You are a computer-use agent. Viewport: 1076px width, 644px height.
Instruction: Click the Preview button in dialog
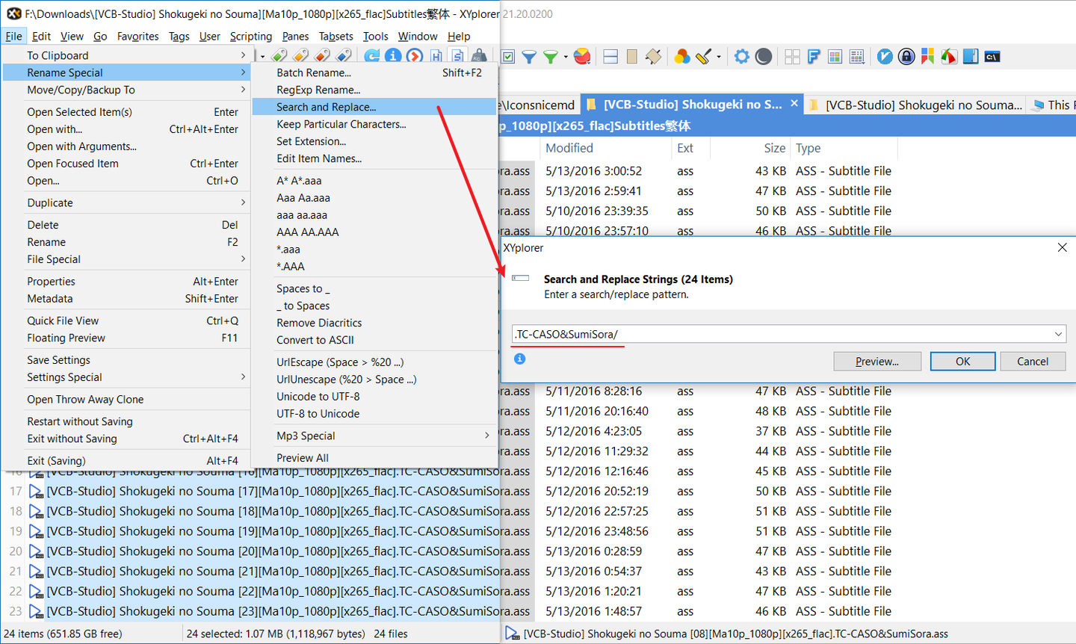(876, 362)
